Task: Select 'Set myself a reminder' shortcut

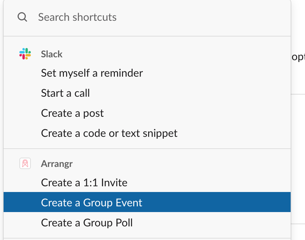Action: (x=92, y=73)
